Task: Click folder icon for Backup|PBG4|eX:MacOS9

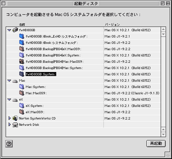Action: tap(22, 49)
